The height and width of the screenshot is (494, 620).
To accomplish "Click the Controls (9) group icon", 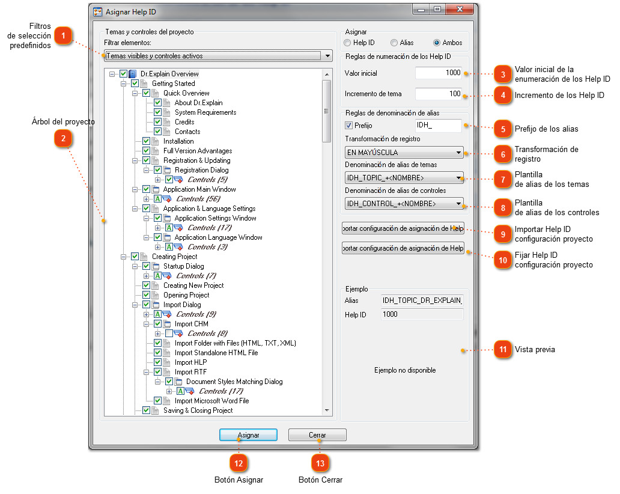I will tap(167, 314).
